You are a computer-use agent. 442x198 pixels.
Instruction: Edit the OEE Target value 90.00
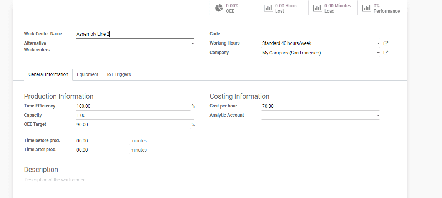133,125
